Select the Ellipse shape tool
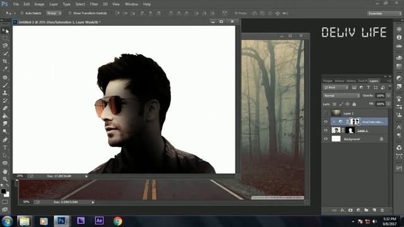 pyautogui.click(x=5, y=163)
